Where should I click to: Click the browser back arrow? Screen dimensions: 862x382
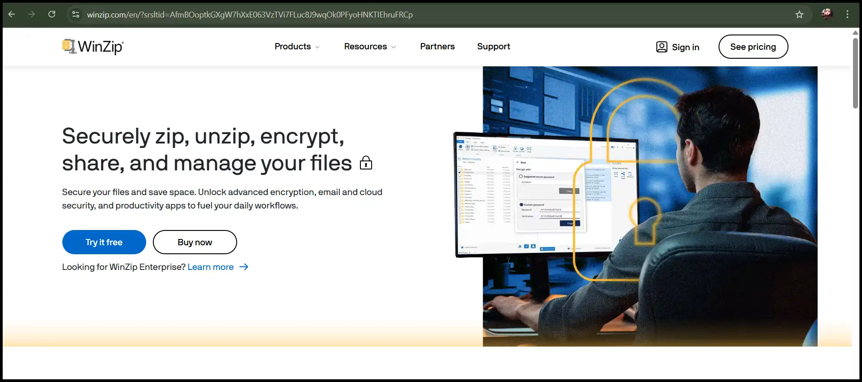point(12,14)
